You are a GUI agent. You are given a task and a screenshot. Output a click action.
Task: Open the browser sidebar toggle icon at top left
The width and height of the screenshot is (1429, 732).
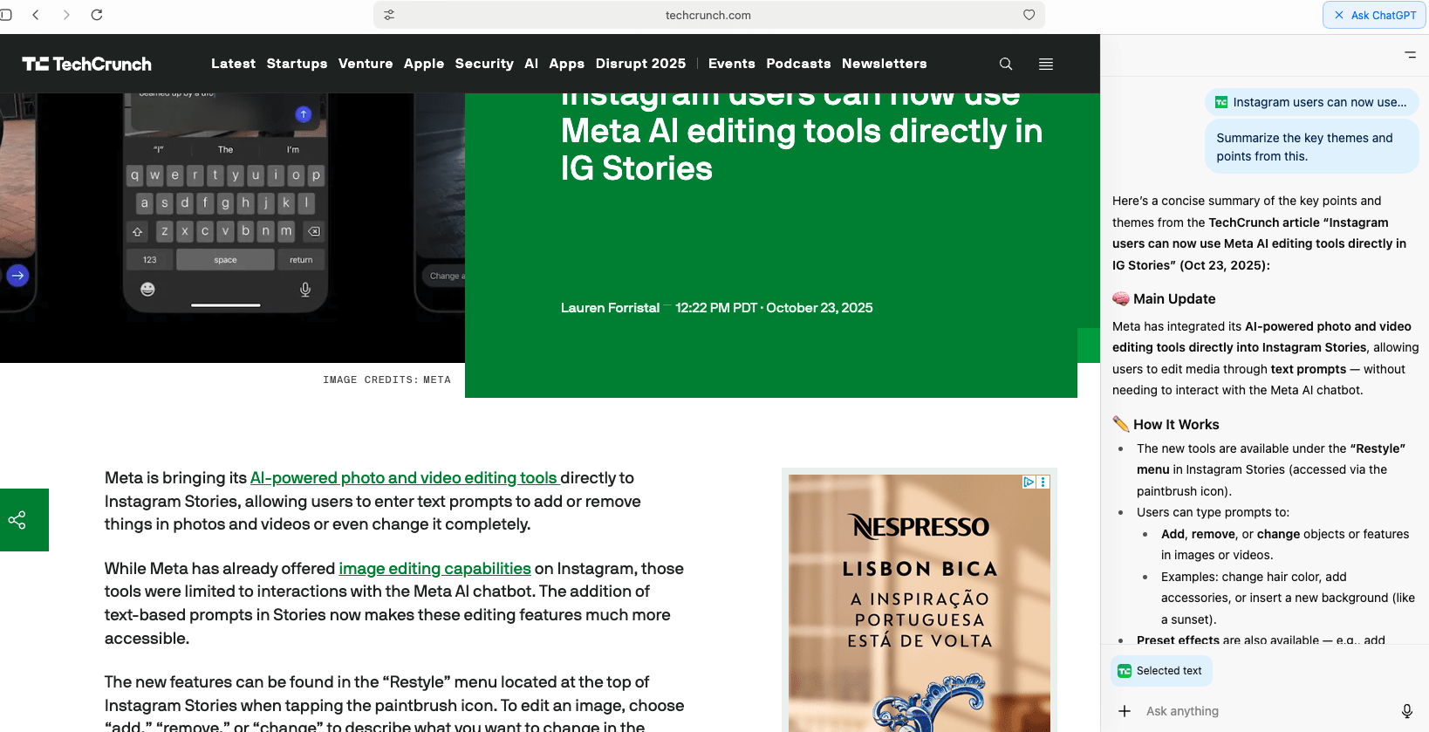(5, 15)
